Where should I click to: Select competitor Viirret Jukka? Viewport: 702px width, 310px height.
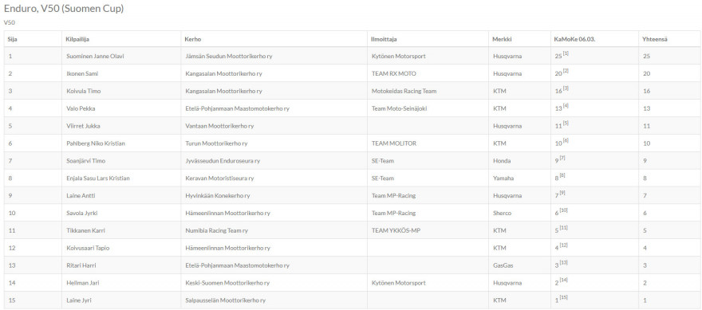pyautogui.click(x=83, y=126)
